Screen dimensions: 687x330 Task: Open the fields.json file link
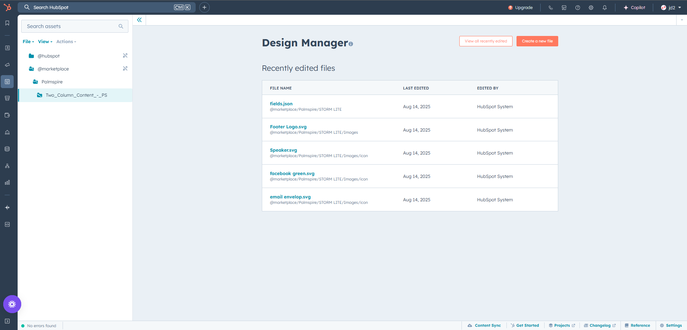click(x=281, y=104)
